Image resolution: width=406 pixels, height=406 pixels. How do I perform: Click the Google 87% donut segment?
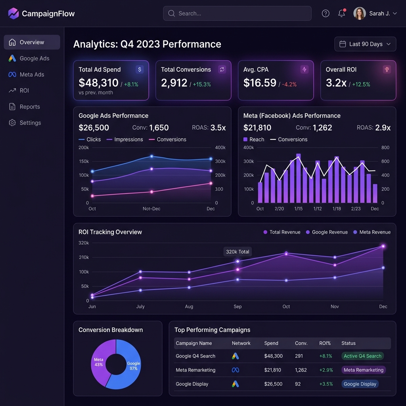click(133, 366)
